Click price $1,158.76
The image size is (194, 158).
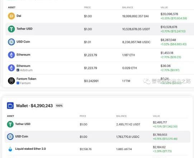86,149
